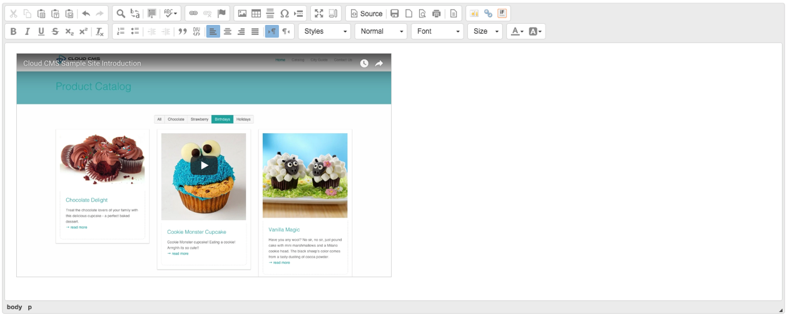Viewport: 787px width, 317px height.
Task: Toggle Bold formatting
Action: click(x=13, y=31)
